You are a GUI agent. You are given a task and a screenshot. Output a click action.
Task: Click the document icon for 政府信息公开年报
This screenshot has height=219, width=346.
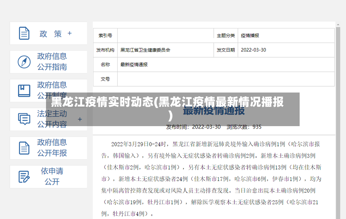(x=24, y=148)
